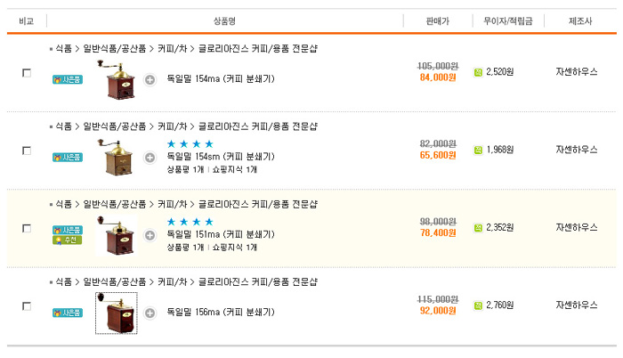The width and height of the screenshot is (623, 358).
Task: Click the 판매가 column header
Action: (x=437, y=20)
